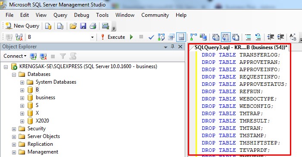Collapse the KRENGSAK-SE\SQLEXPRESS server node
302x157 pixels.
tap(6, 67)
